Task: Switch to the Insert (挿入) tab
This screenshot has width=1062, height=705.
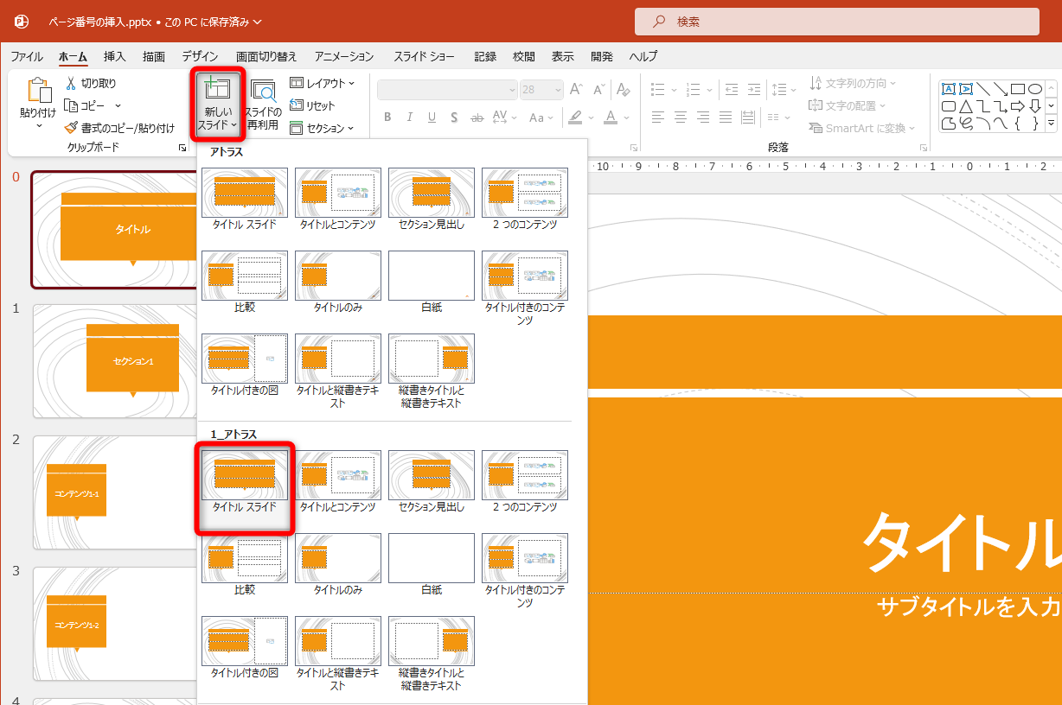Action: 115,56
